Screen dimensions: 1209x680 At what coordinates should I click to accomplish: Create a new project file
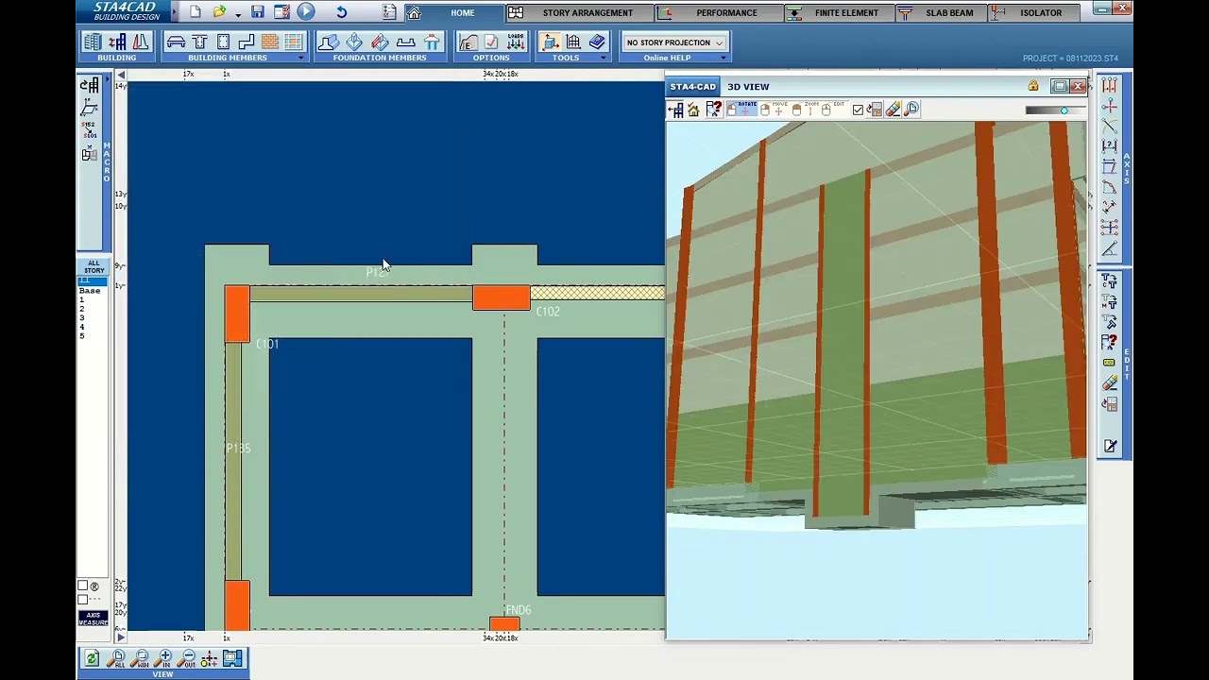point(195,12)
